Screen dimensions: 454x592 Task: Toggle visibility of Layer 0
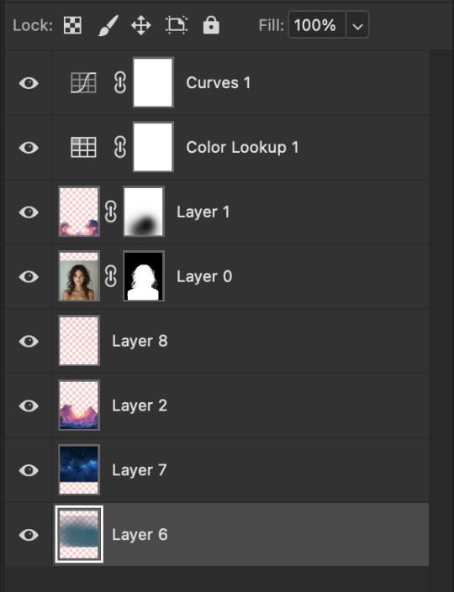(29, 276)
